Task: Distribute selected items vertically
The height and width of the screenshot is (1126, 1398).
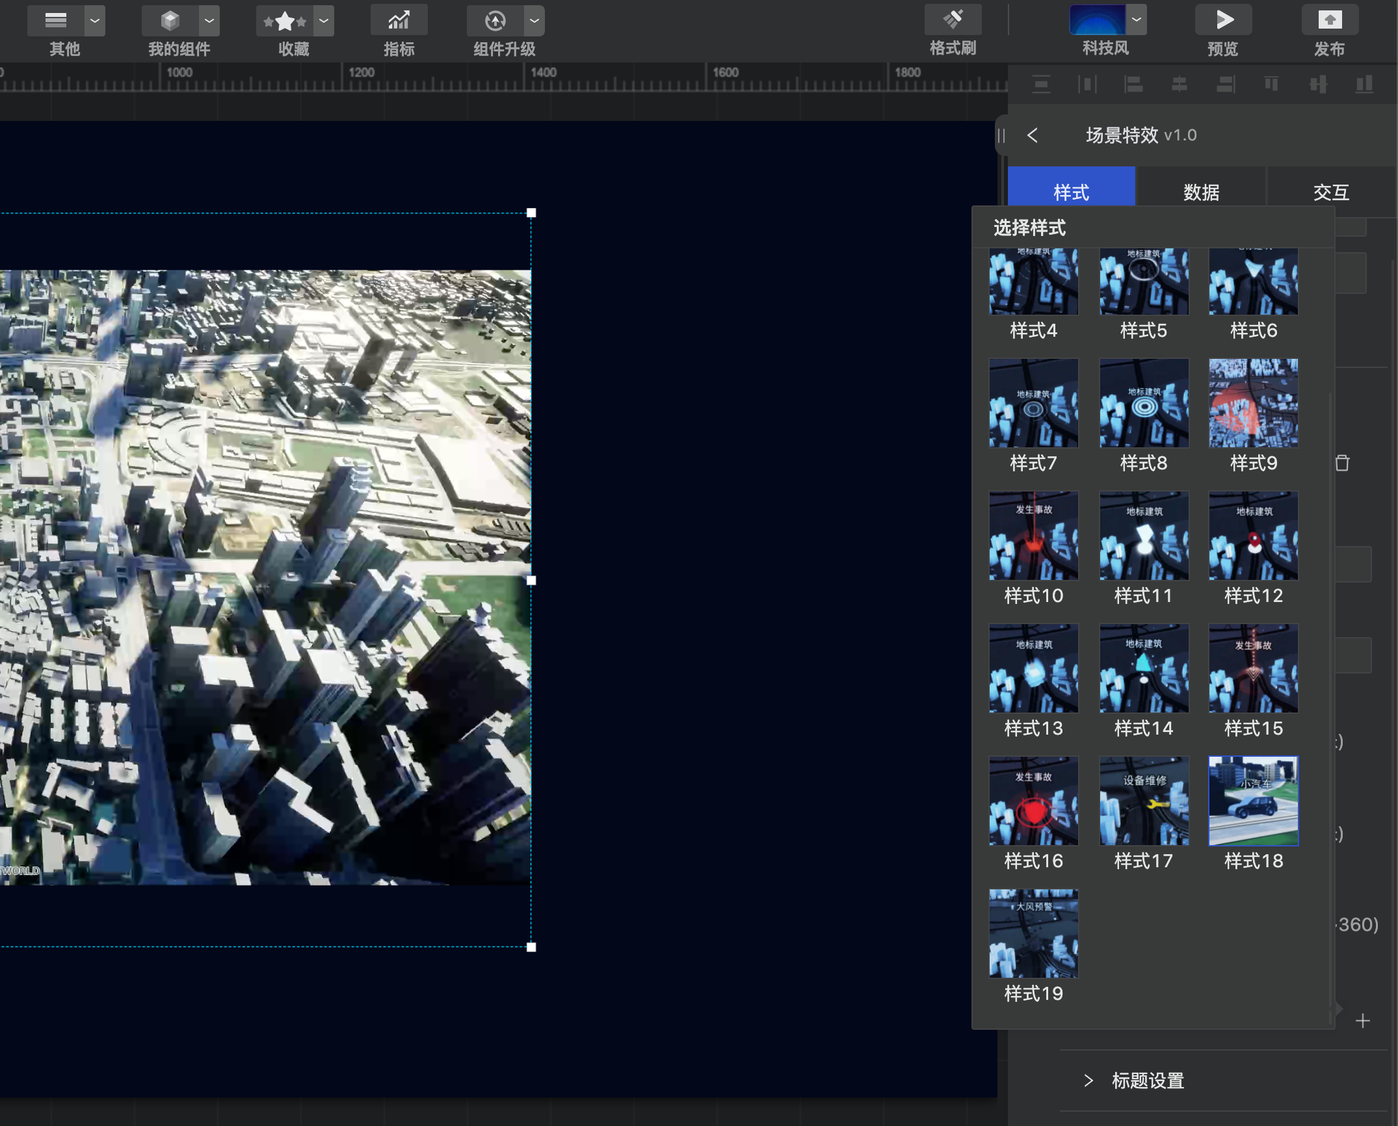Action: pos(1041,84)
